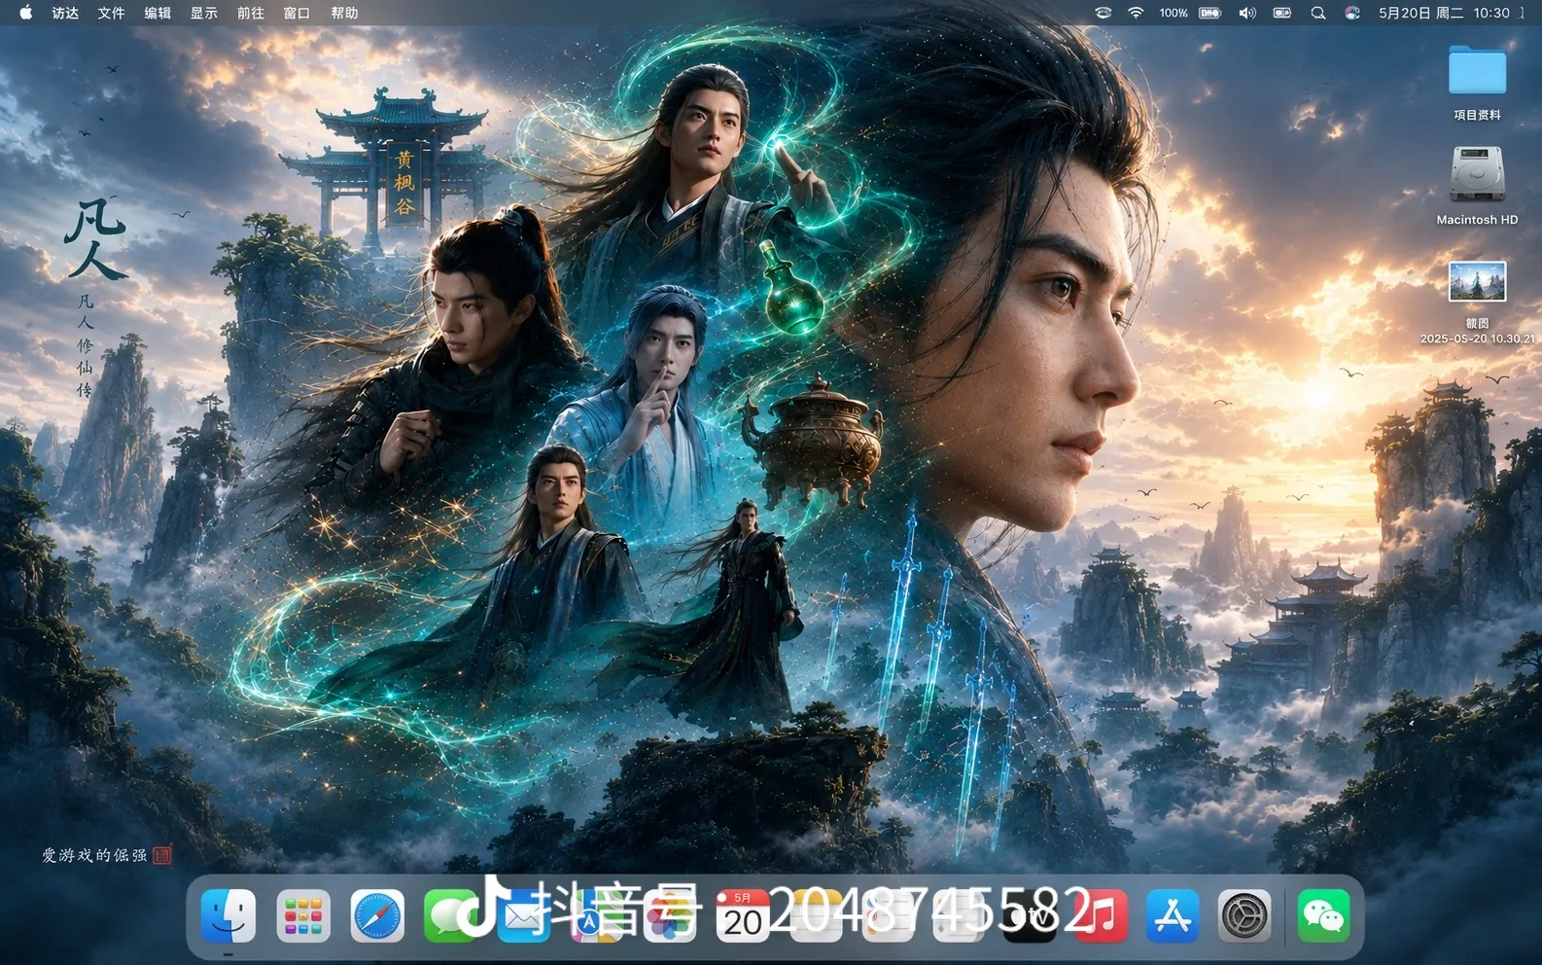Open the green Messages app in Dock
This screenshot has width=1542, height=965.
(451, 916)
